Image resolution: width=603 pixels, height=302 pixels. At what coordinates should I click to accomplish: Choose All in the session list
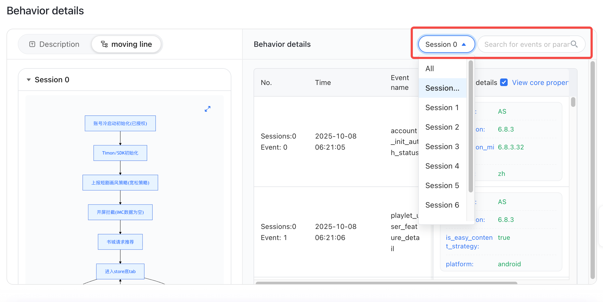443,68
